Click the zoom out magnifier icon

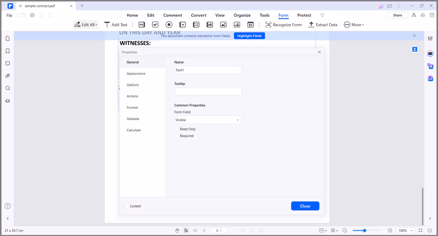pyautogui.click(x=345, y=230)
